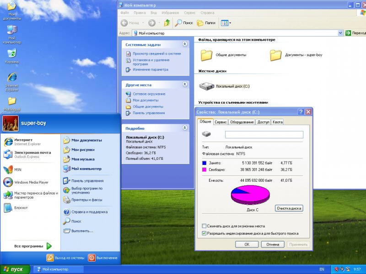Click the EN language indicator in taskbar
366x274 pixels.
click(x=322, y=269)
